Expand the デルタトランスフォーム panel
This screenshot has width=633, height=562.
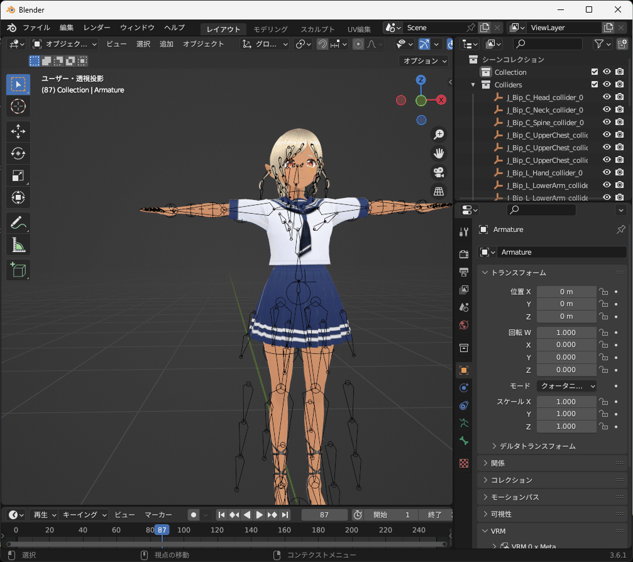[537, 446]
